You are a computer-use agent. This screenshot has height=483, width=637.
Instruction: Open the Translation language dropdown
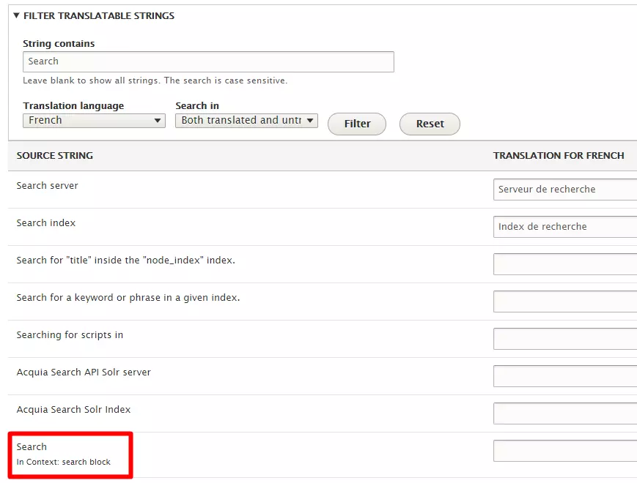(x=94, y=121)
